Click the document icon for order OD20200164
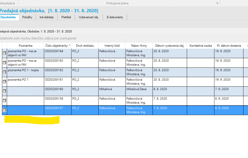The width and height of the screenshot is (248, 158). click(4, 53)
